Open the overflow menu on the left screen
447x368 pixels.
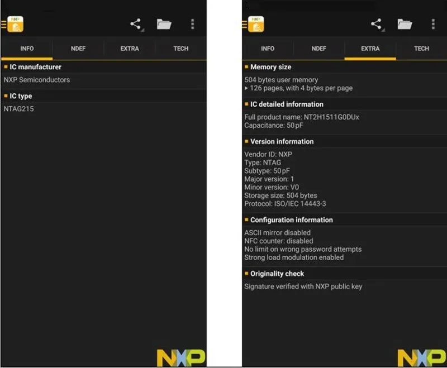pyautogui.click(x=192, y=24)
